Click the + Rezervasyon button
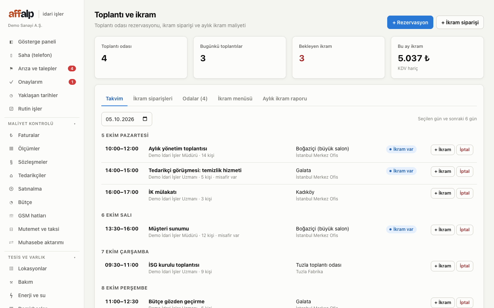The height and width of the screenshot is (308, 494). point(410,22)
